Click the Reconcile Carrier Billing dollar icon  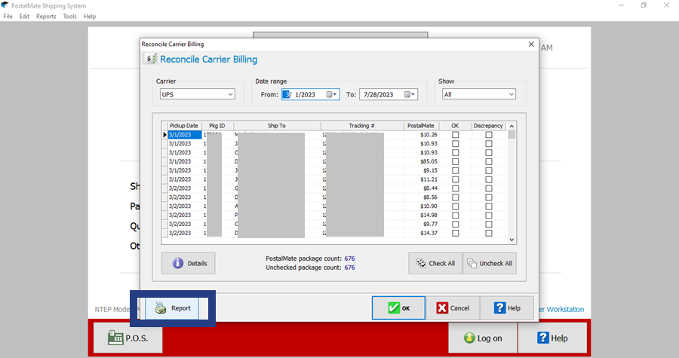point(150,60)
